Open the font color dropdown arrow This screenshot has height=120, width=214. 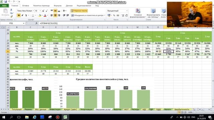pyautogui.click(x=47, y=16)
